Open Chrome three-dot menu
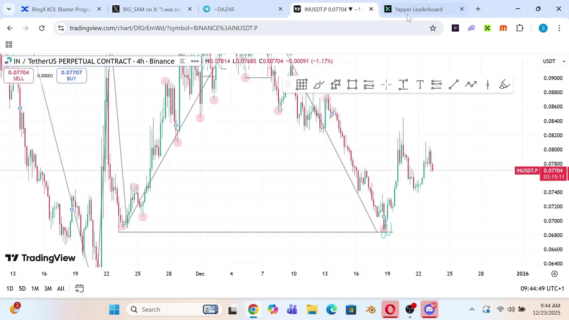Image resolution: width=569 pixels, height=320 pixels. pyautogui.click(x=559, y=28)
